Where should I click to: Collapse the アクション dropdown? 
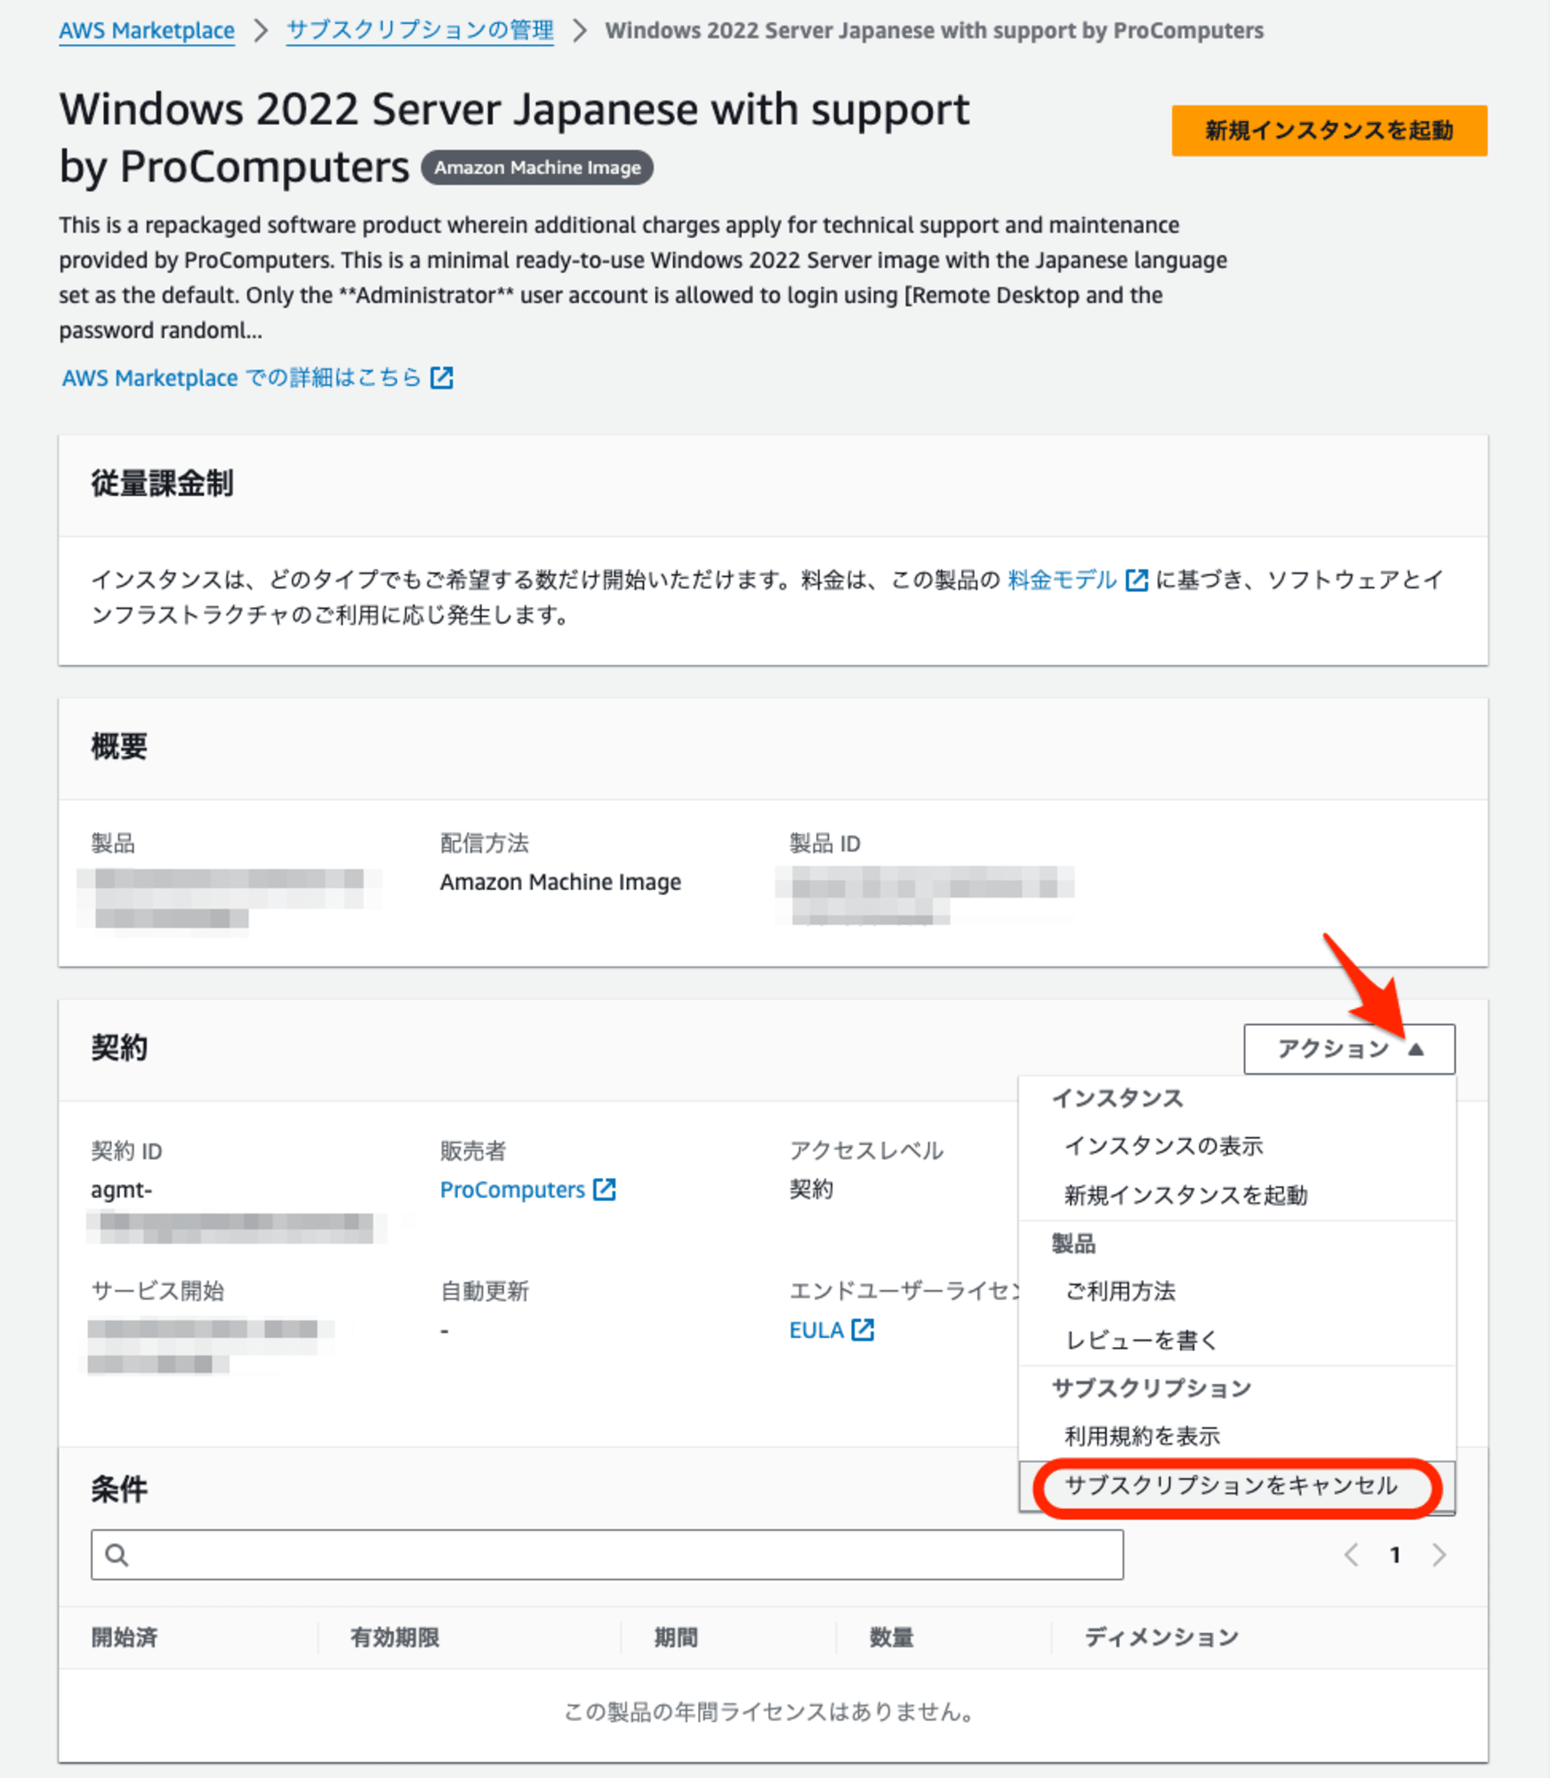[x=1349, y=1049]
